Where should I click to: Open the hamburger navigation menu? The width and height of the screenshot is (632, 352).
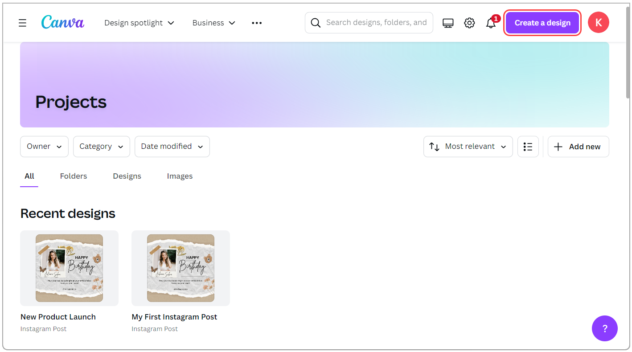[x=22, y=23]
